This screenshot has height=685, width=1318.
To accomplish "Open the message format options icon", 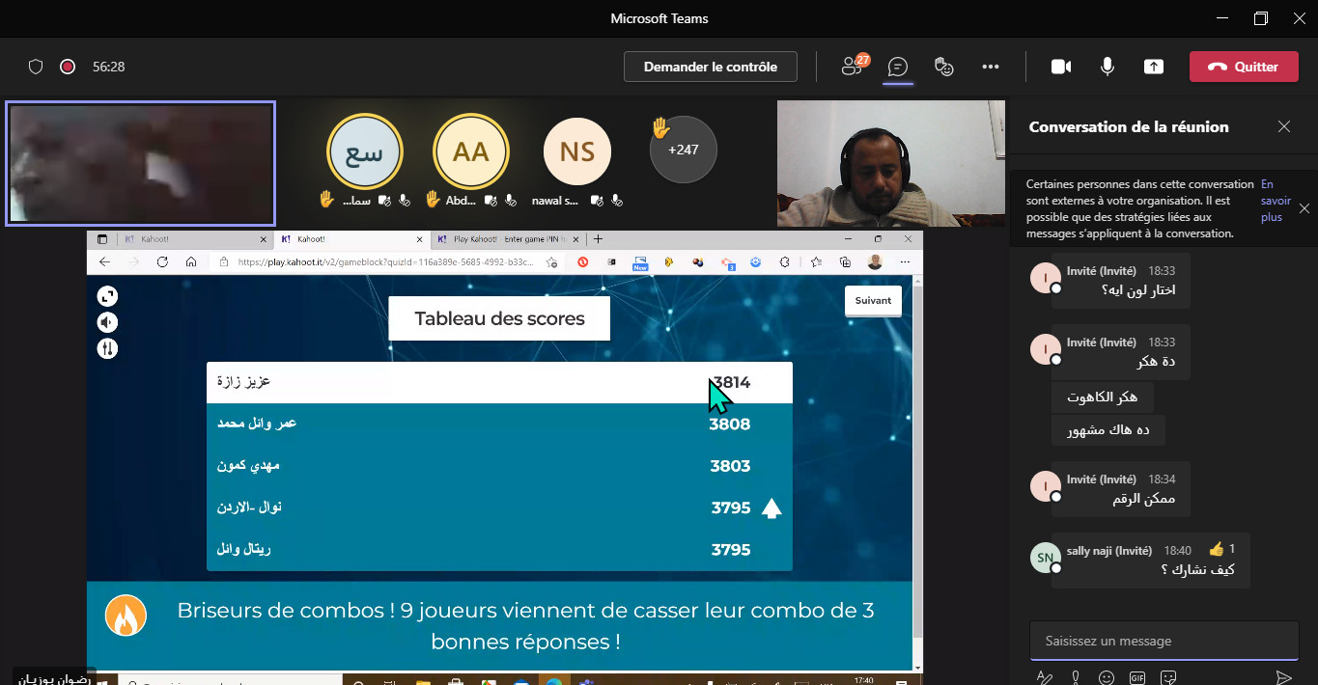I will point(1044,677).
